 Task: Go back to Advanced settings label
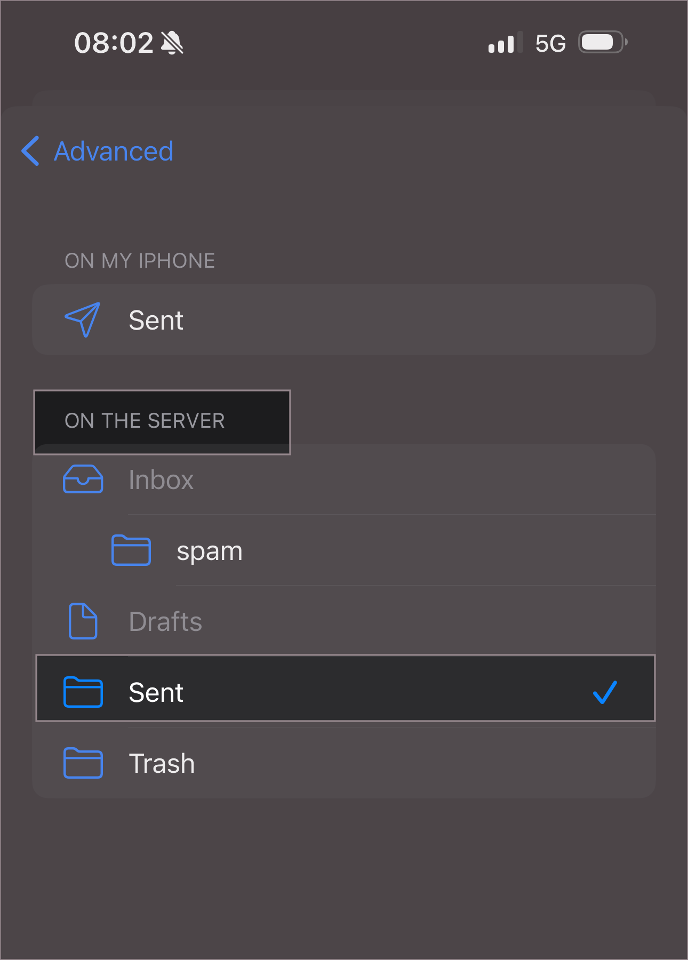[114, 151]
